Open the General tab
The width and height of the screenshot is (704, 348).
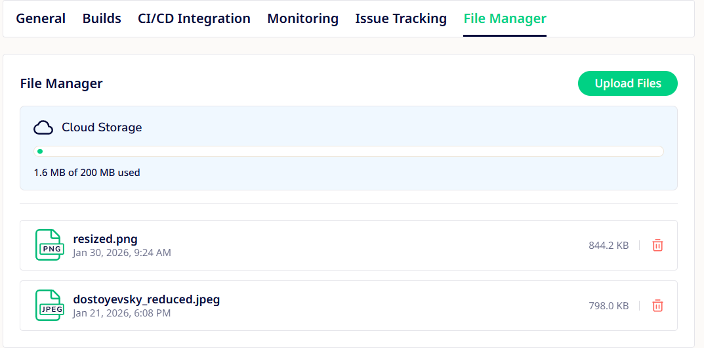tap(41, 19)
